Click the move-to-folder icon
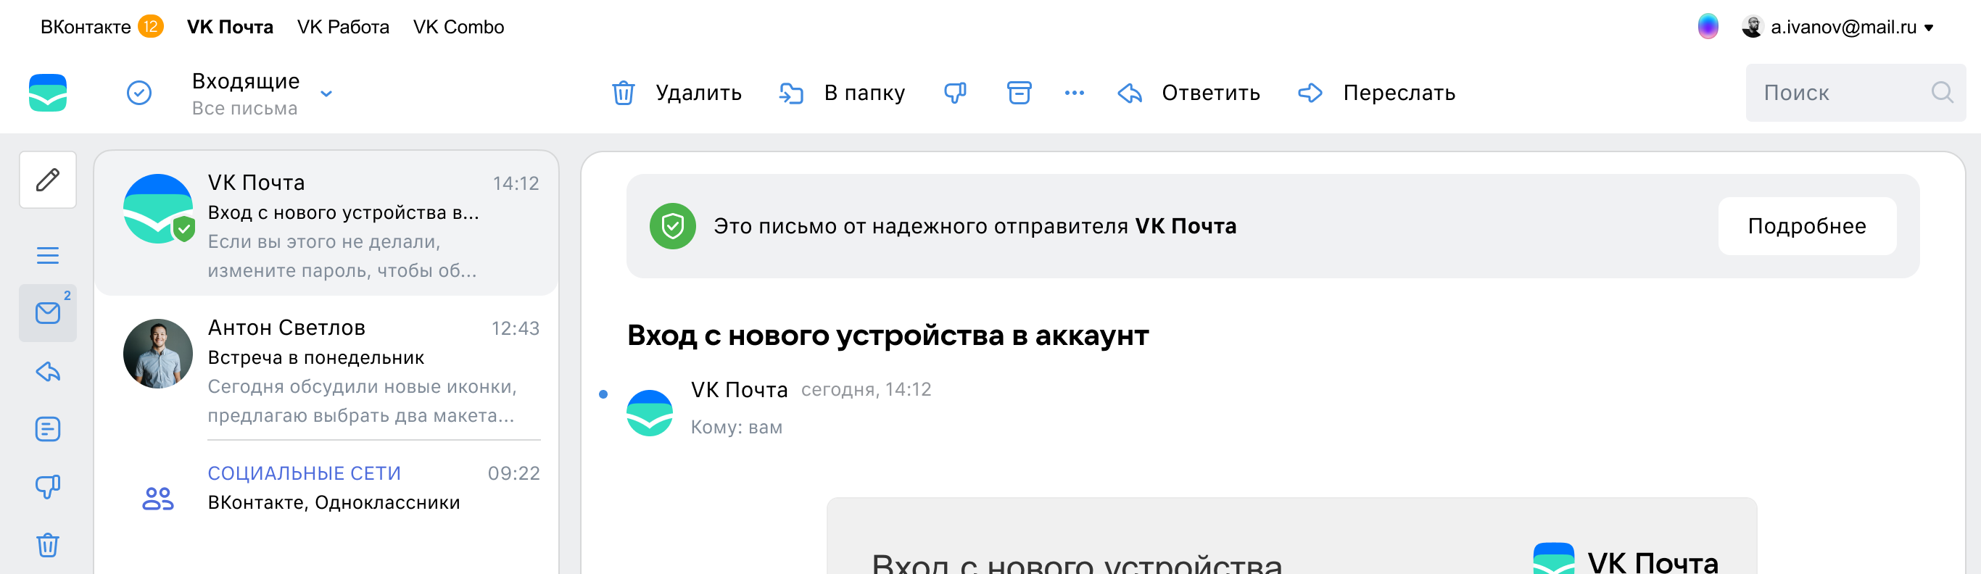 point(790,93)
